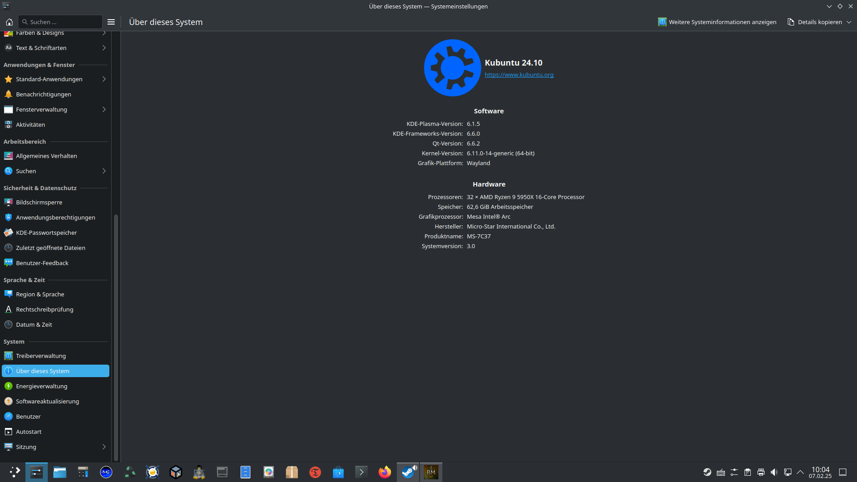Open the hamburger menu next to the search field
The width and height of the screenshot is (857, 482).
click(x=111, y=22)
